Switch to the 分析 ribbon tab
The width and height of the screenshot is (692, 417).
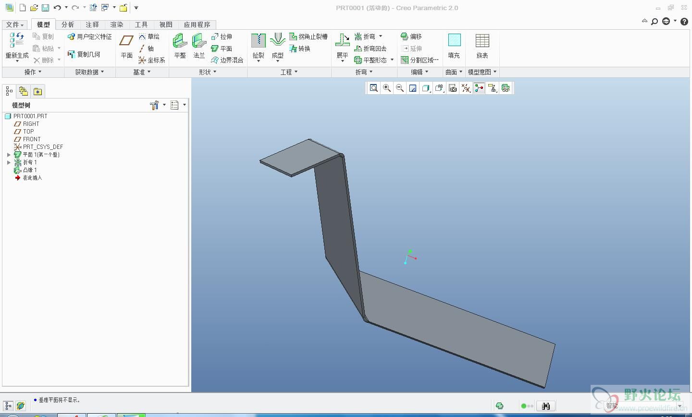tap(68, 25)
